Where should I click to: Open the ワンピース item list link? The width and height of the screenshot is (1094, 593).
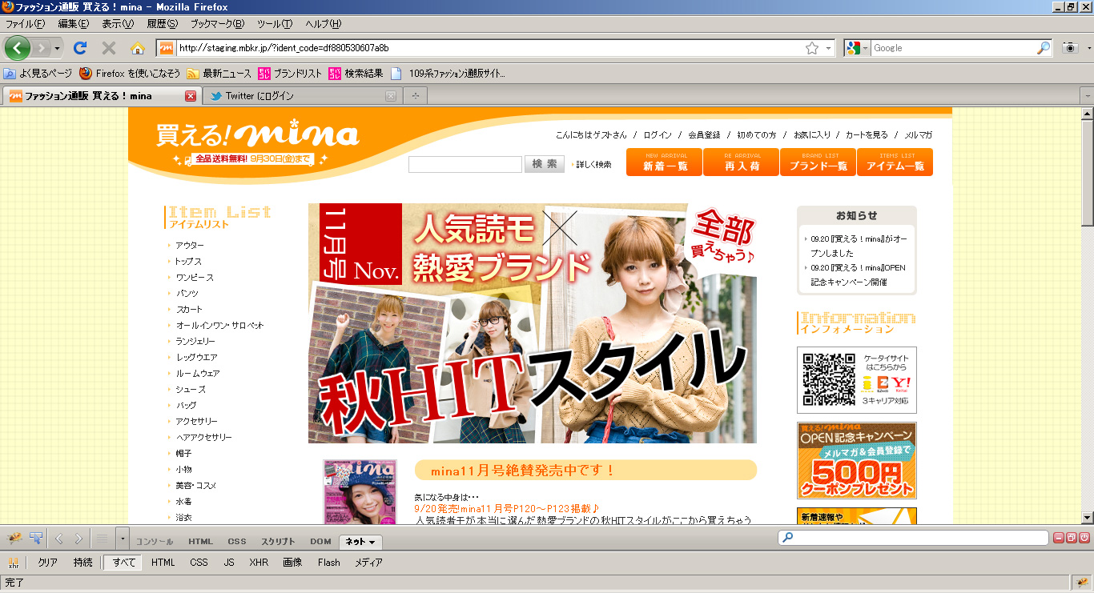195,278
